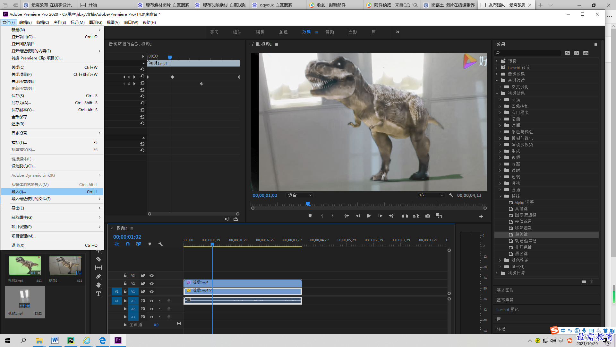The height and width of the screenshot is (347, 616).
Task: Go to In point button
Action: 346,216
